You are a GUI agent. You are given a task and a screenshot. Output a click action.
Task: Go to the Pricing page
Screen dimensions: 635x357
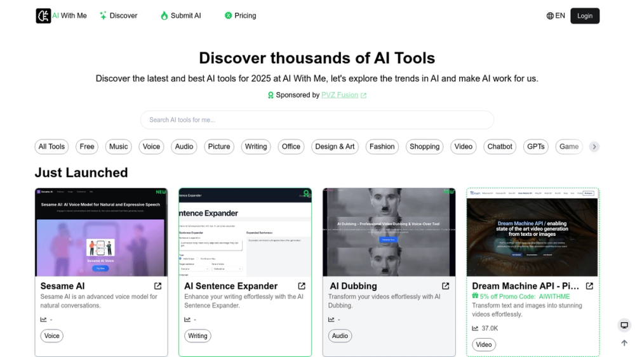click(240, 16)
